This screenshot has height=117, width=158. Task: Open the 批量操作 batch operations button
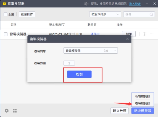pyautogui.click(x=27, y=14)
